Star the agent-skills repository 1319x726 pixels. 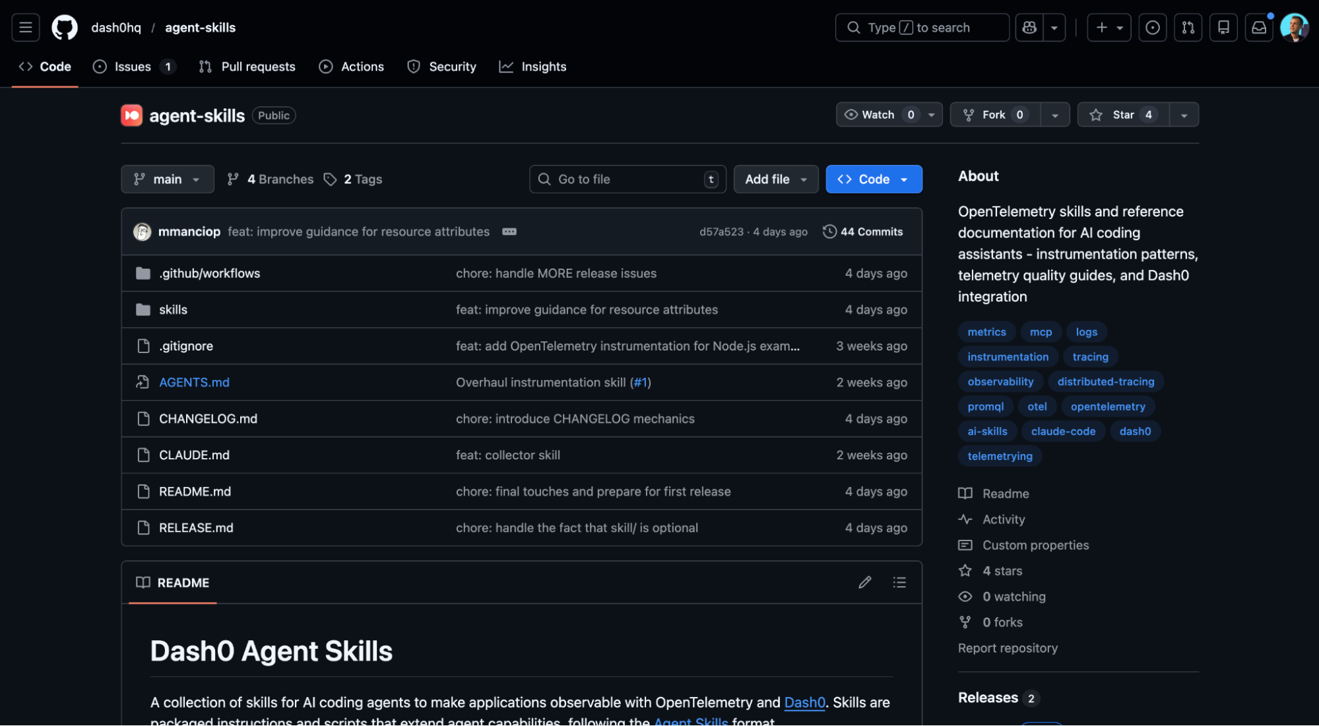click(1122, 115)
